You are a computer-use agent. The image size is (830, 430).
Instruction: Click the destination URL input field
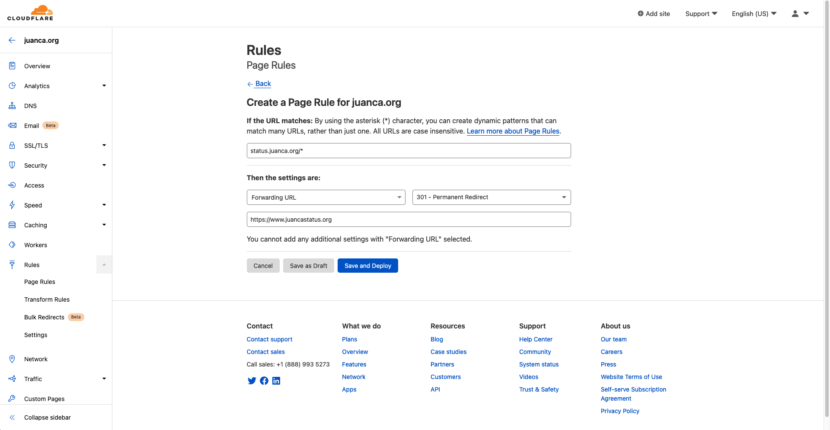(409, 219)
